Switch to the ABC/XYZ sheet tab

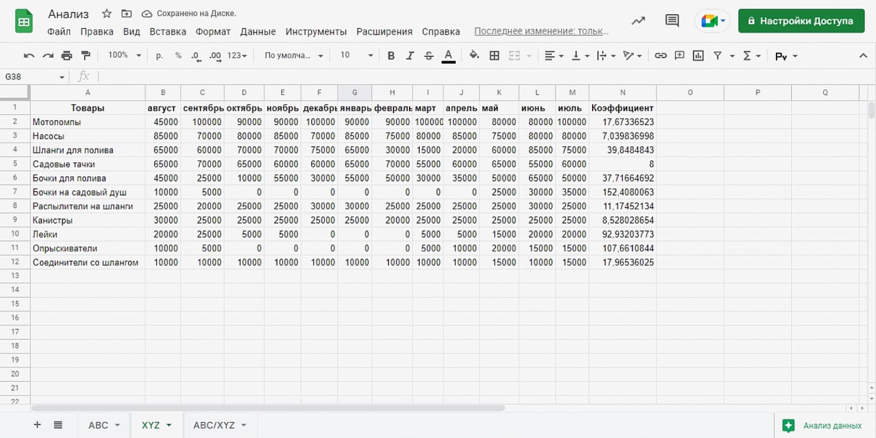pos(219,425)
